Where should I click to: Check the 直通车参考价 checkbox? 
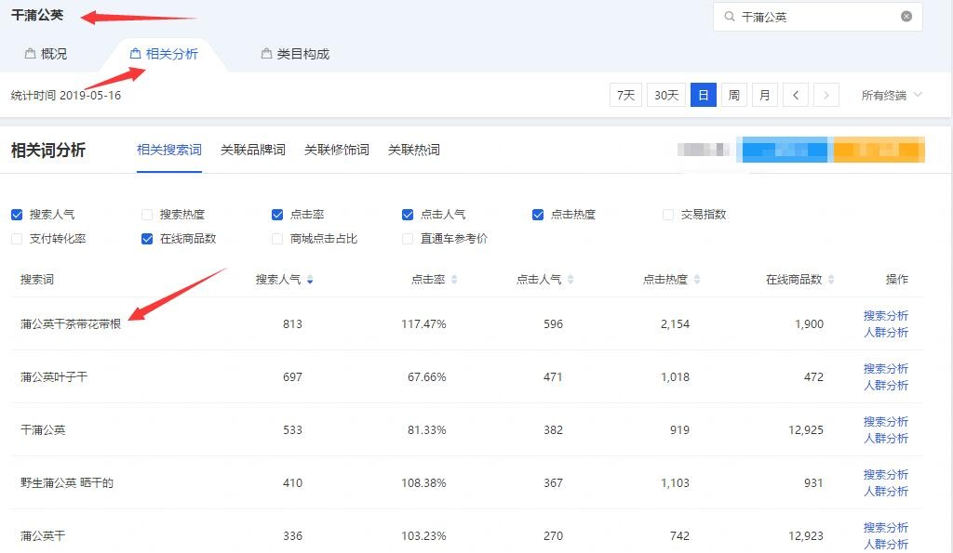pos(408,239)
